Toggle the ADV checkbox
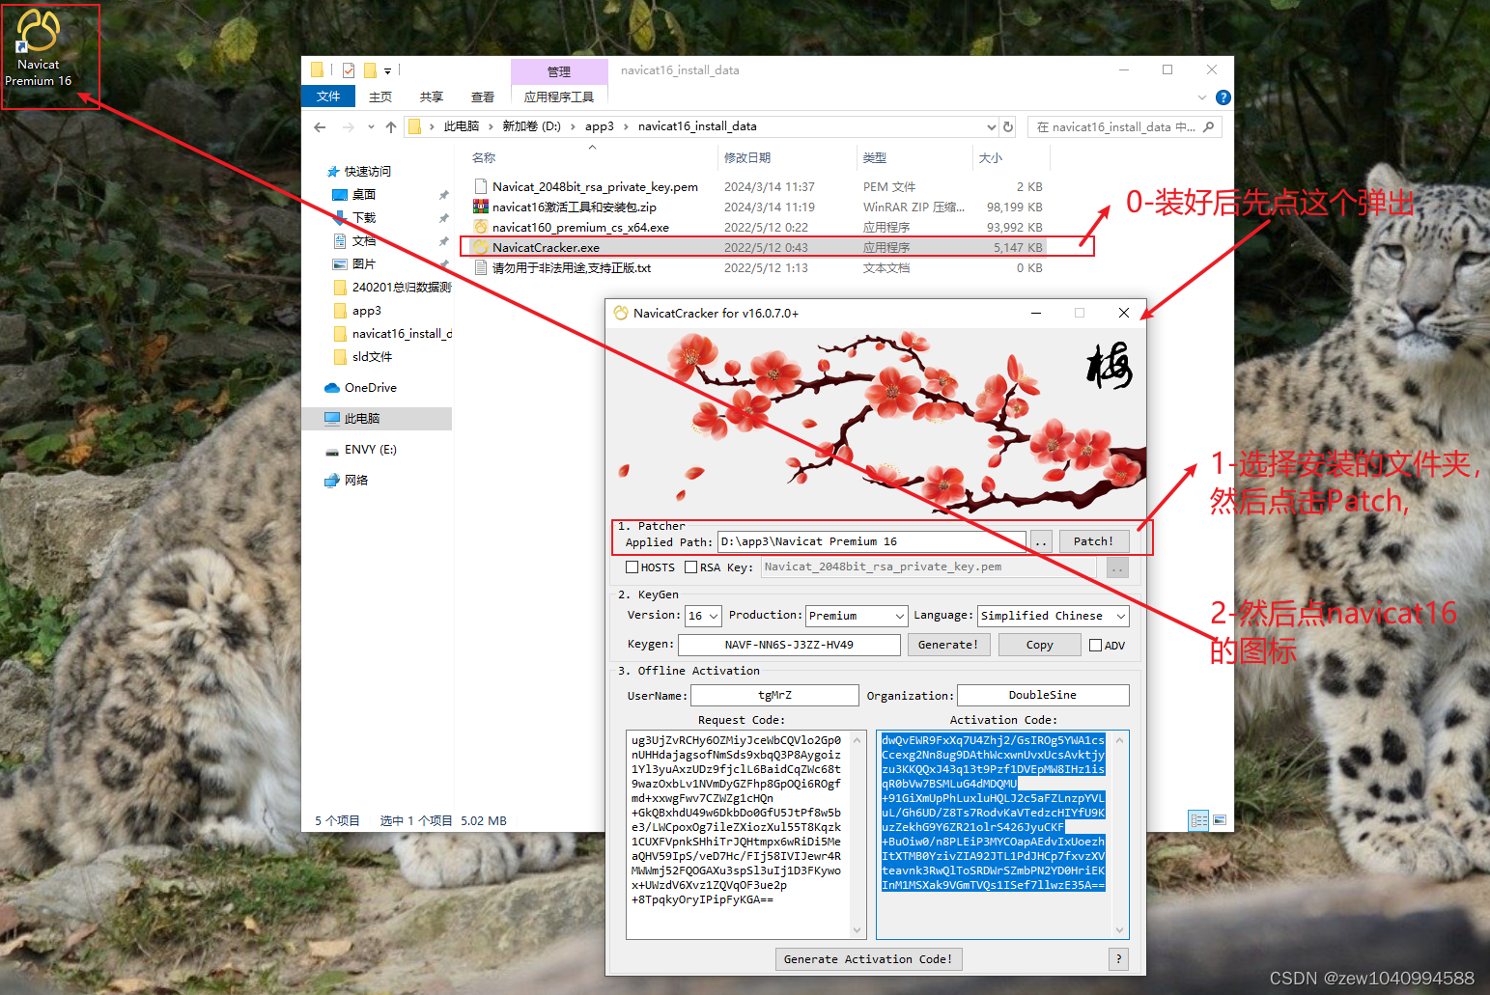1490x995 pixels. (1096, 646)
